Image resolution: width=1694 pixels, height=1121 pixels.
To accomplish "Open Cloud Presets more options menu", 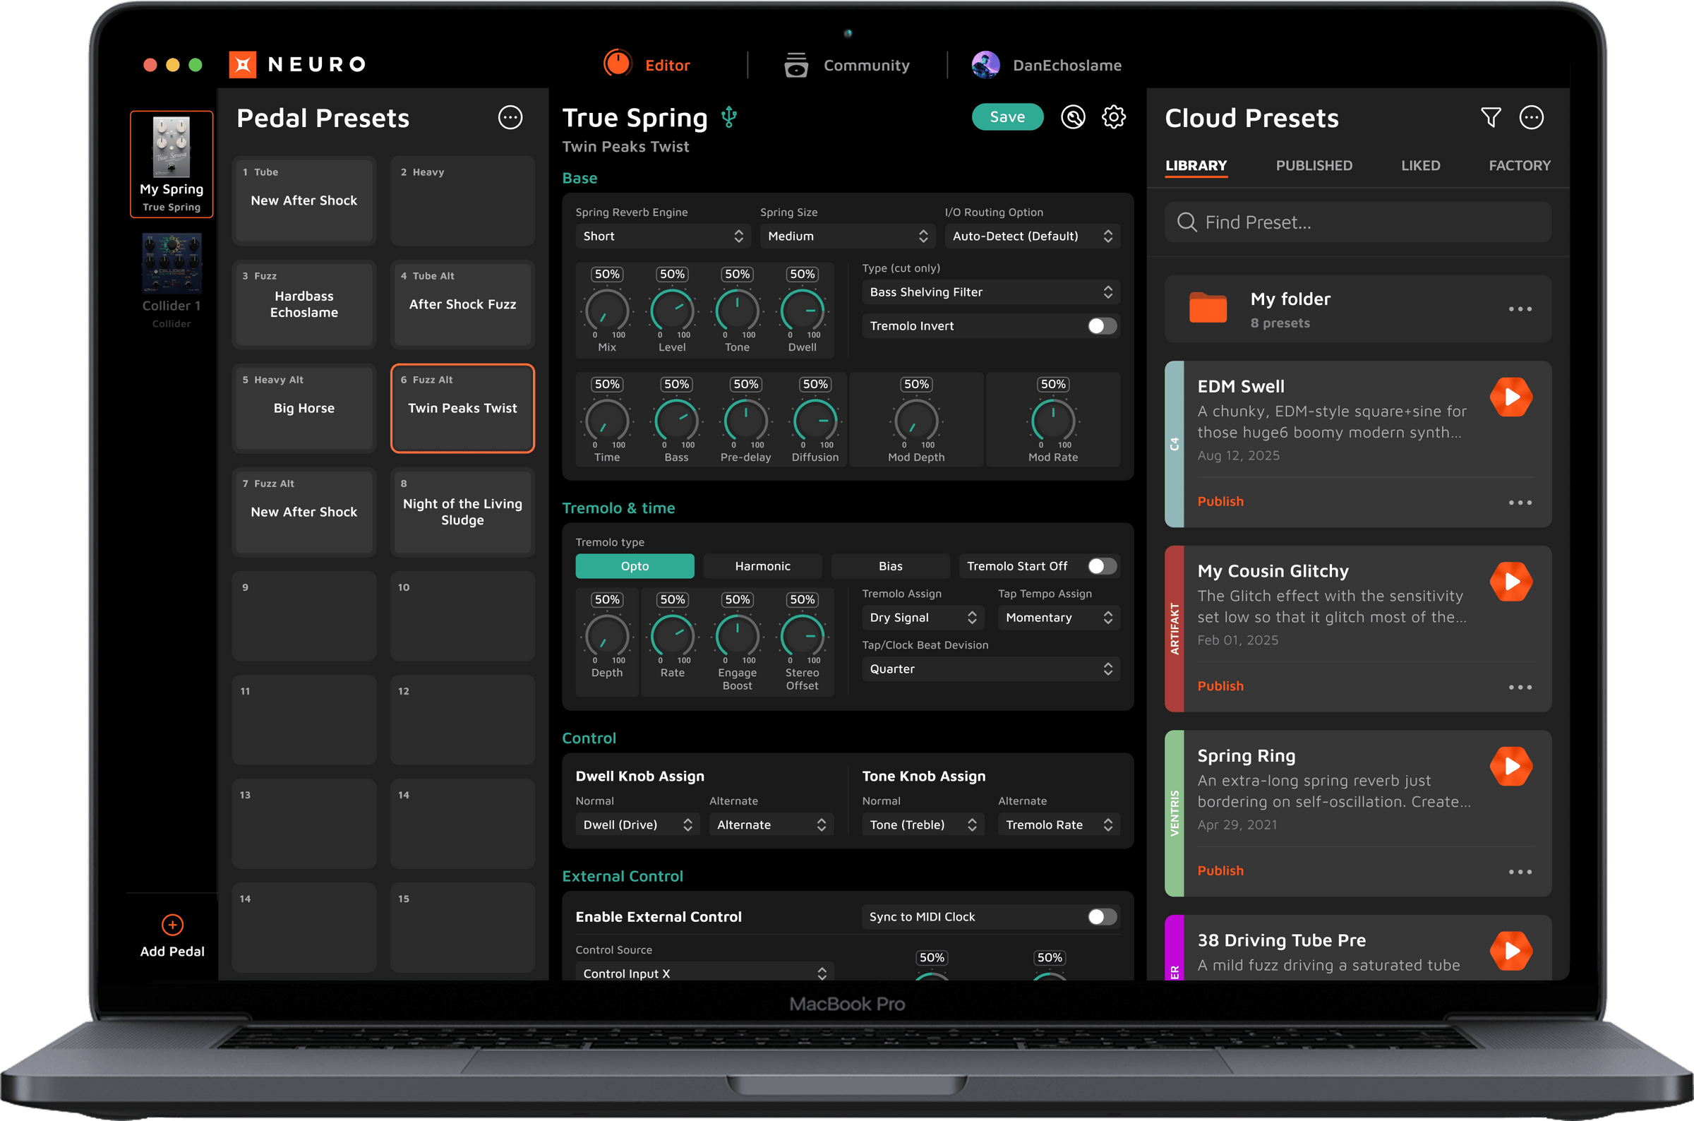I will point(1531,117).
